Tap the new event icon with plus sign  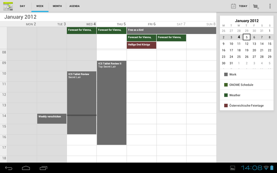256,6
